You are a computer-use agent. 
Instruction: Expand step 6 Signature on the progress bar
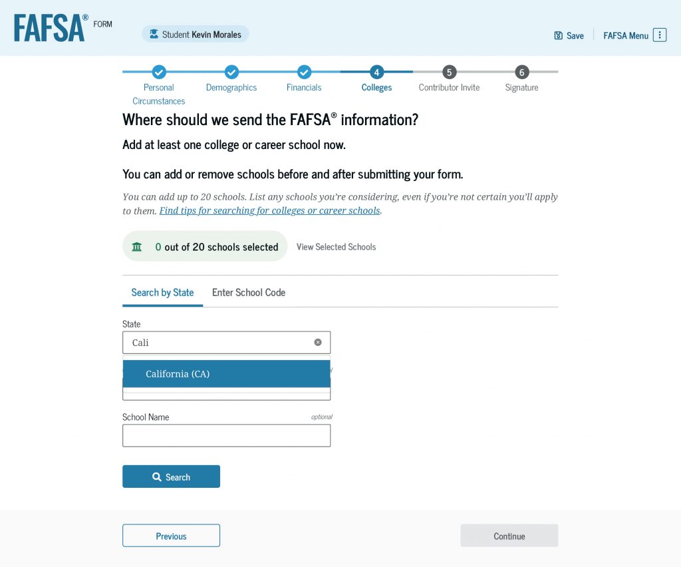pos(521,72)
